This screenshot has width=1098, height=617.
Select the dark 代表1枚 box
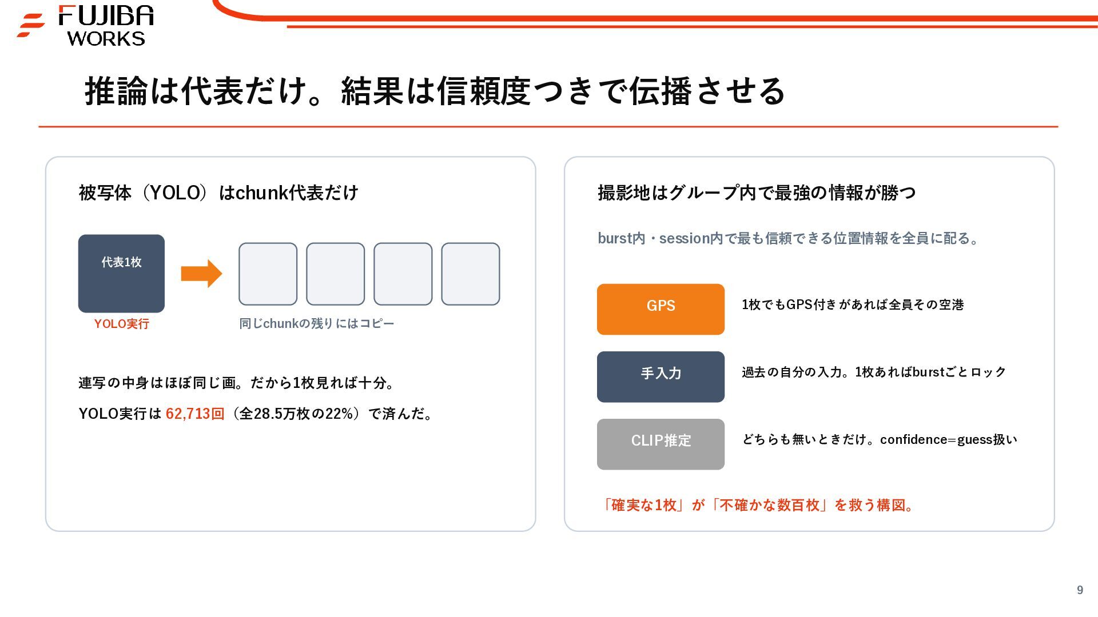(121, 274)
